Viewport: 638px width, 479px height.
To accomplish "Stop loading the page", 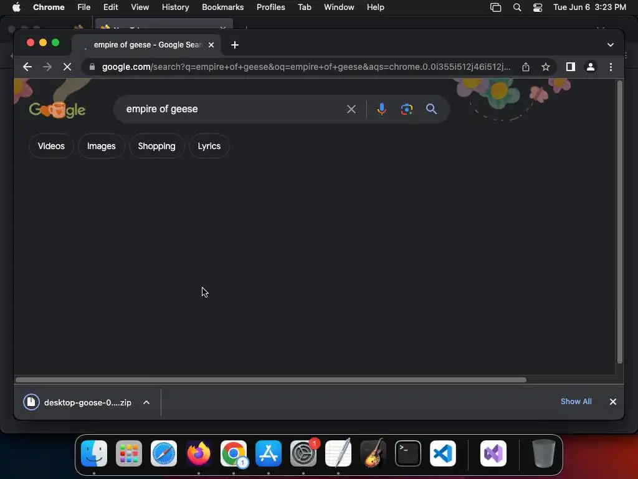I will tap(67, 67).
